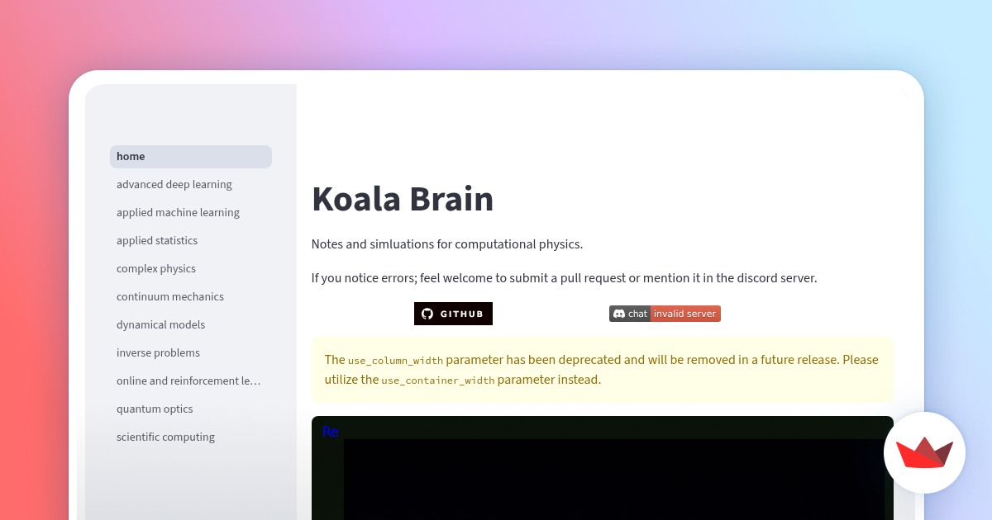Open the 'inverse problems' page

tap(158, 352)
